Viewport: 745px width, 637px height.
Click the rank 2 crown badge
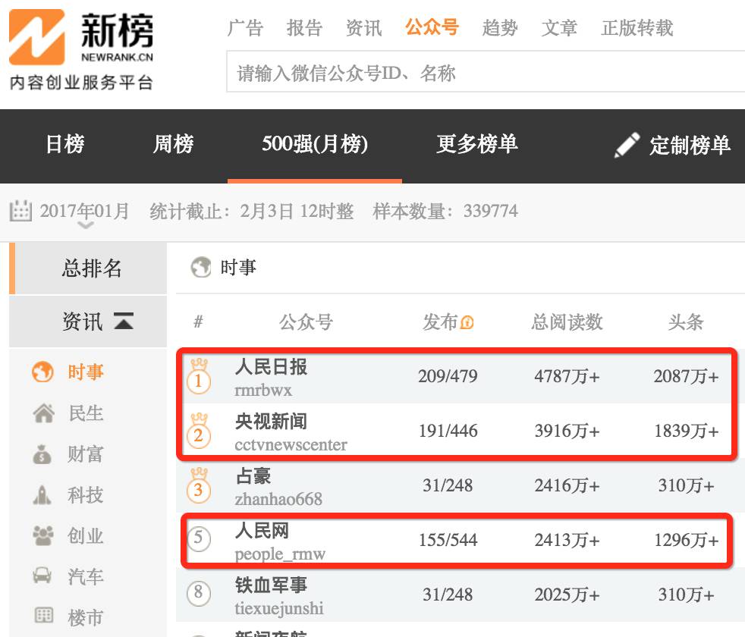pos(199,431)
